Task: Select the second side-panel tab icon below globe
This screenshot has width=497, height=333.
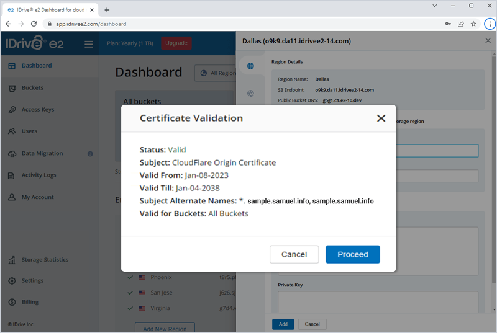Action: tap(250, 93)
